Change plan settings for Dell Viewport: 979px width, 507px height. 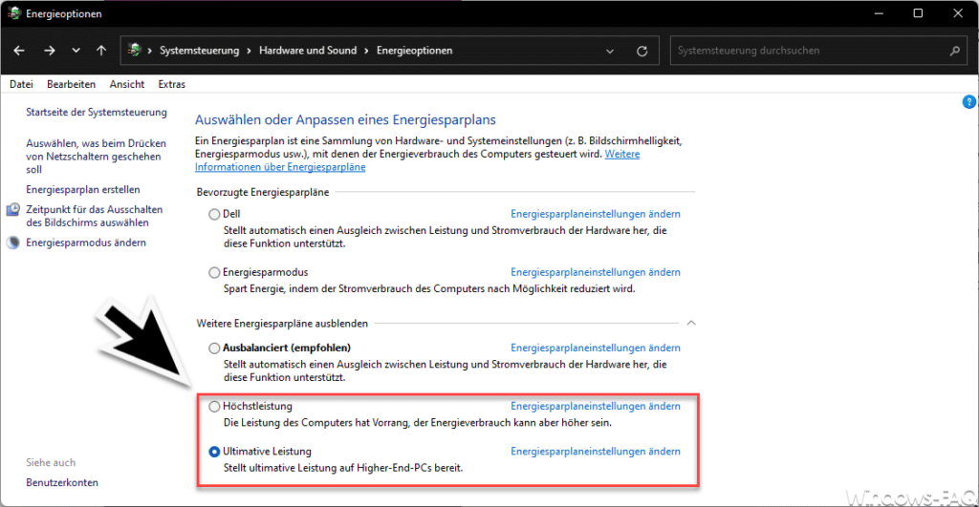(x=596, y=214)
